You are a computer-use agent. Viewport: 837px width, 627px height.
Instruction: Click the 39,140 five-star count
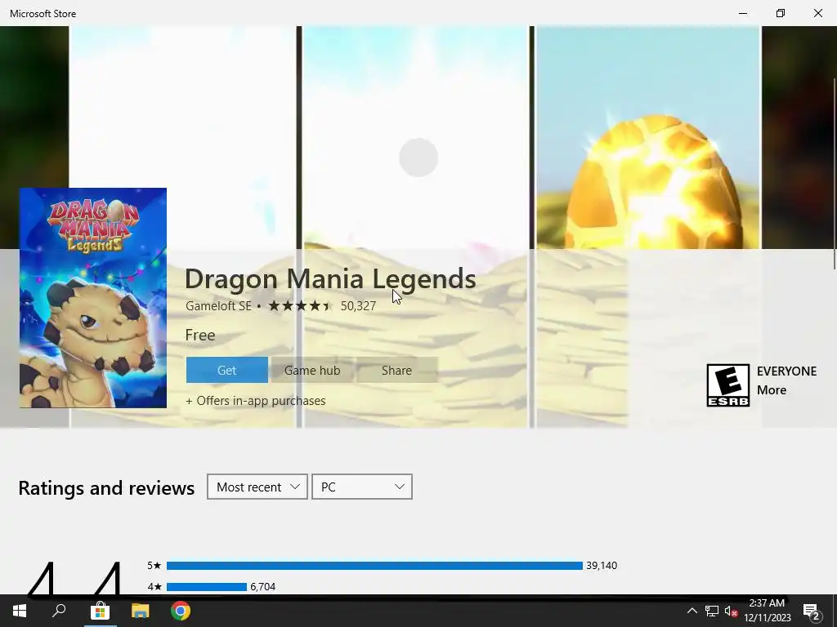click(602, 566)
